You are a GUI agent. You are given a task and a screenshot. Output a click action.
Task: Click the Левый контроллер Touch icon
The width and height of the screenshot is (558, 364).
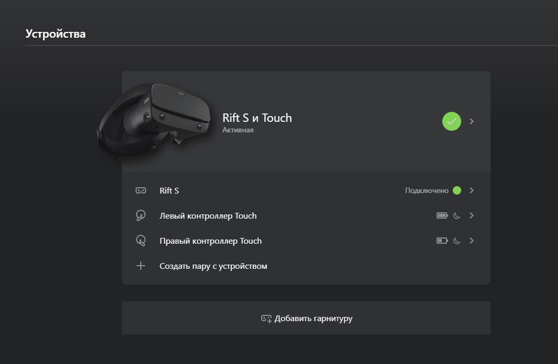click(141, 215)
